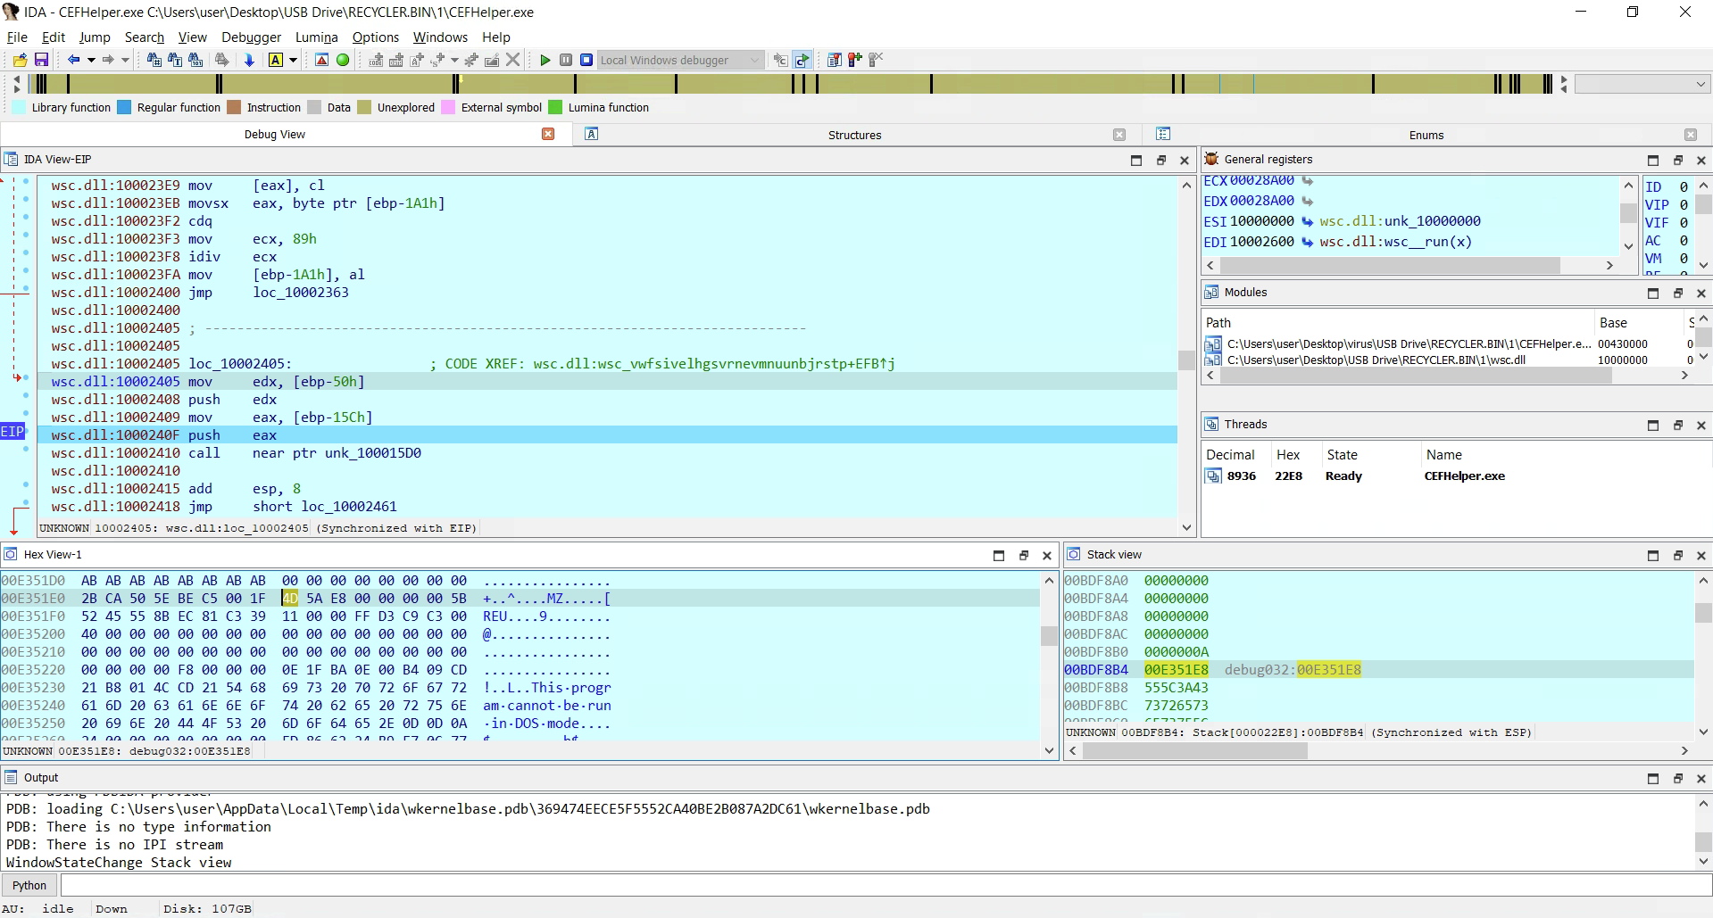Click the Add breakpoint toolbar icon
Image resolution: width=1713 pixels, height=918 pixels.
[x=855, y=59]
